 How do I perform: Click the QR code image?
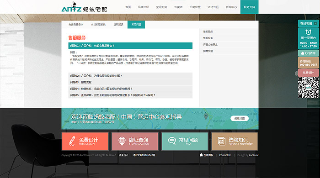[x=309, y=88]
